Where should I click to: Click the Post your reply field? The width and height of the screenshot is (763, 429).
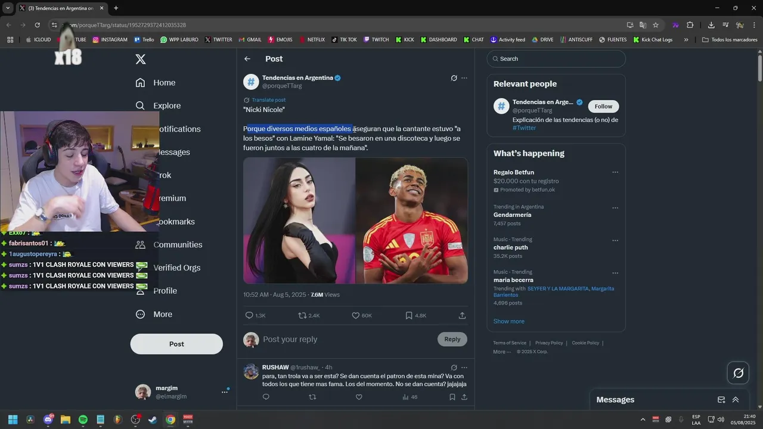click(x=349, y=339)
